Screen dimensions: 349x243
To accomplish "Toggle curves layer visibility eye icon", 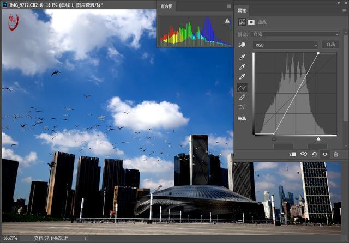I will pyautogui.click(x=324, y=154).
